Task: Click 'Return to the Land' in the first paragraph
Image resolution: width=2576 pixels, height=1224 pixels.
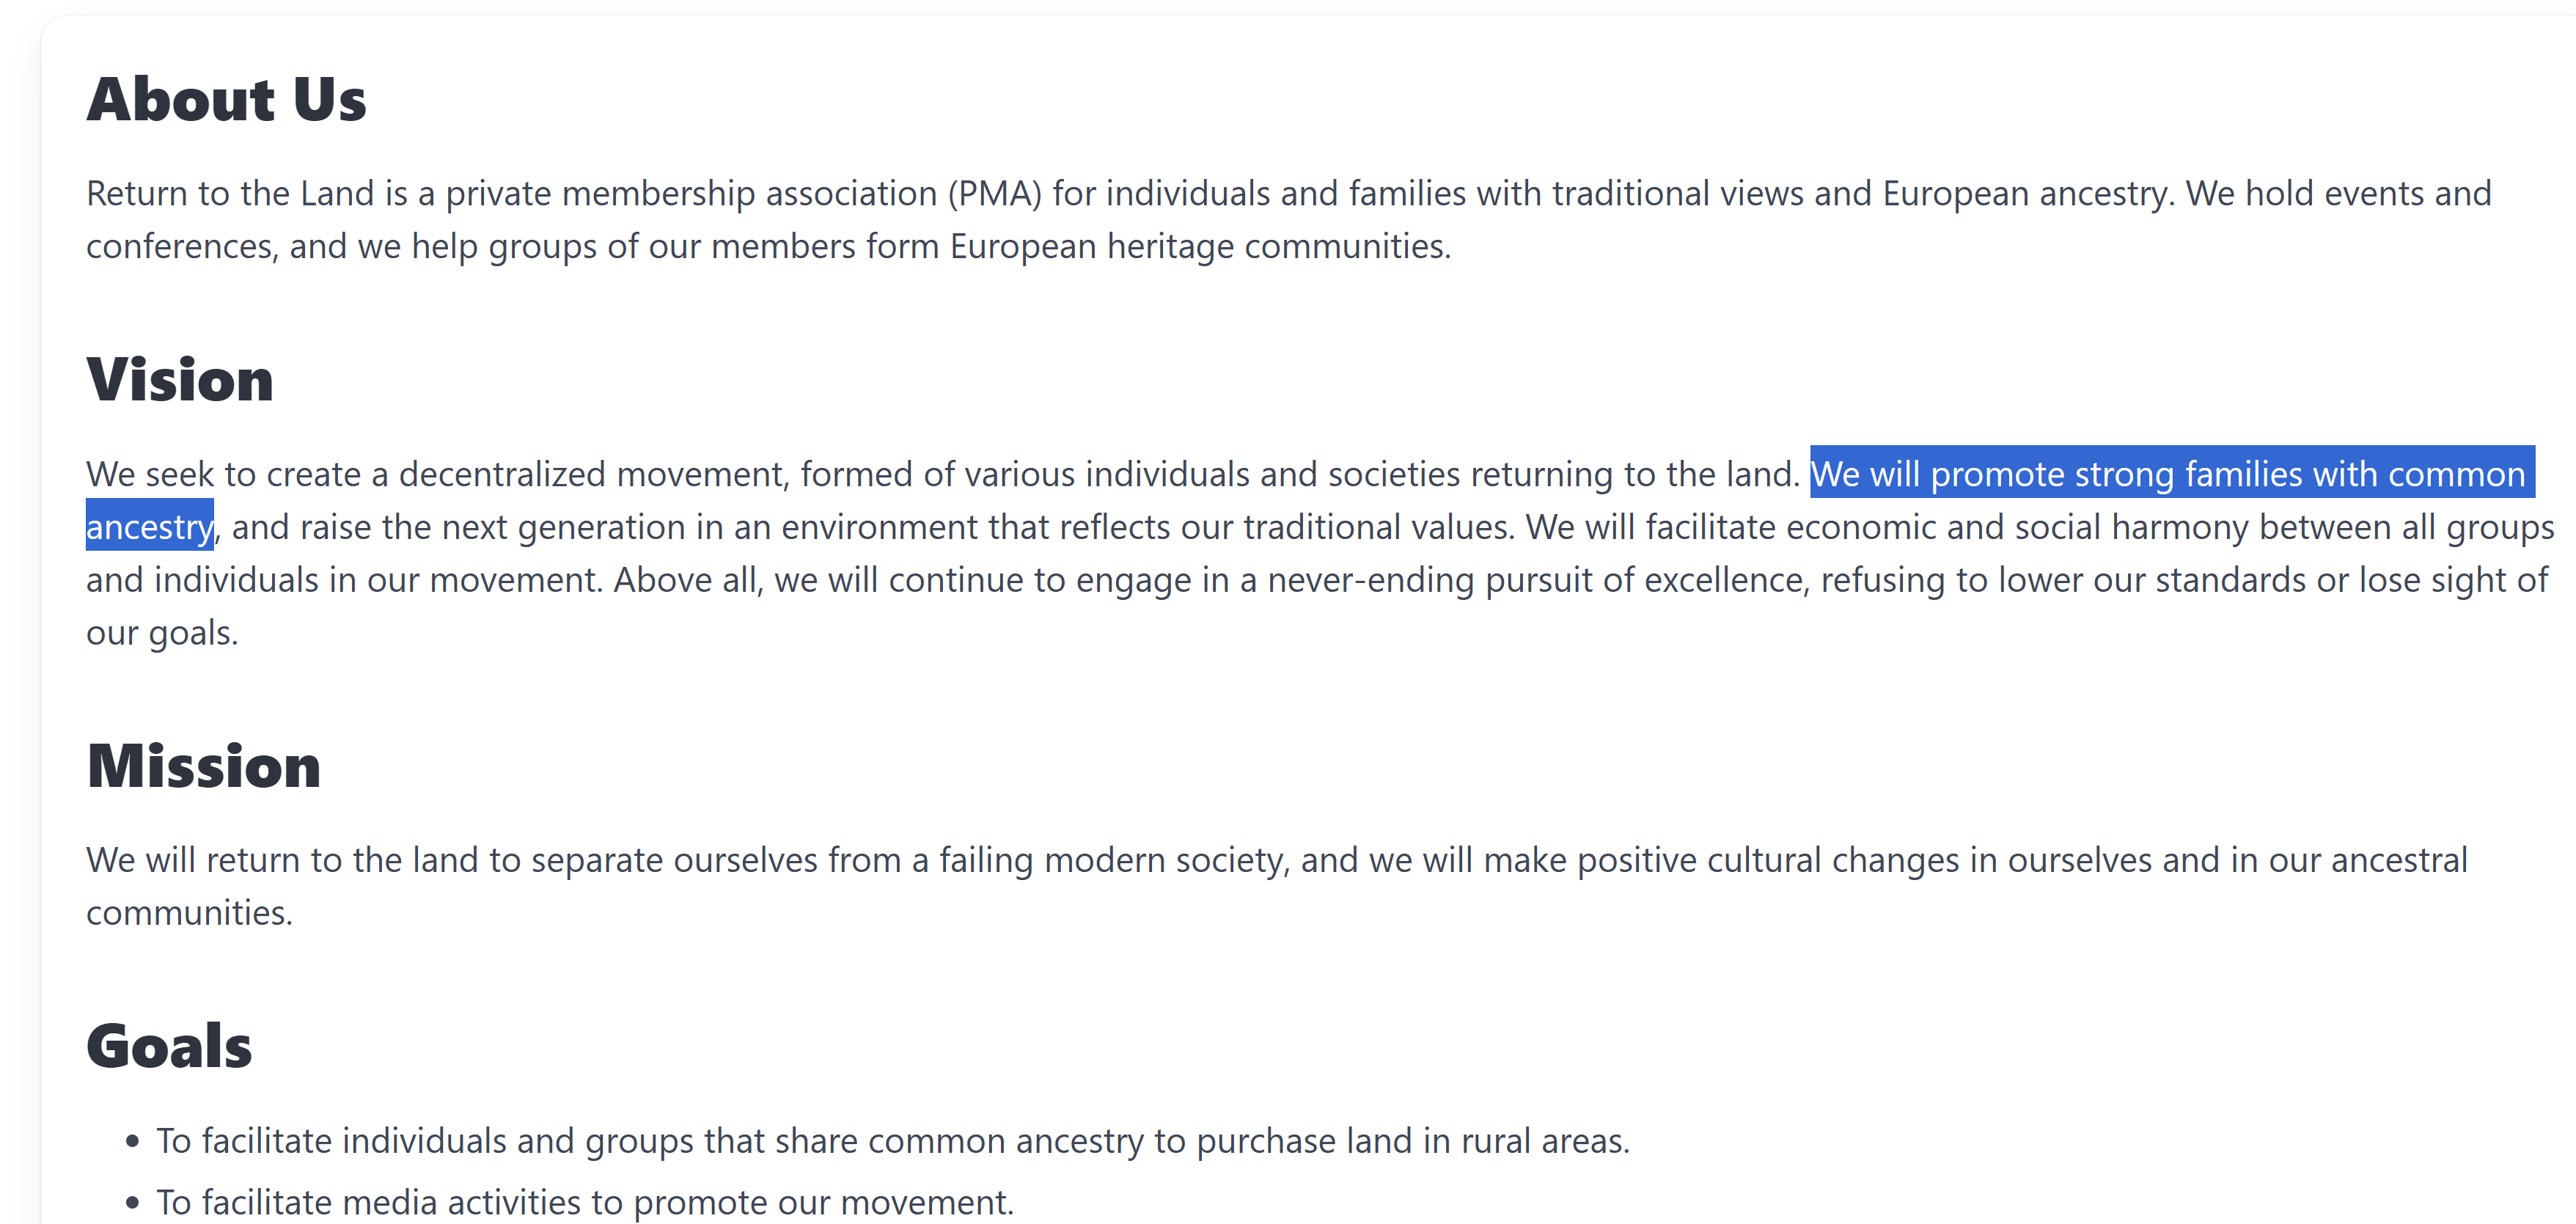Action: 230,193
